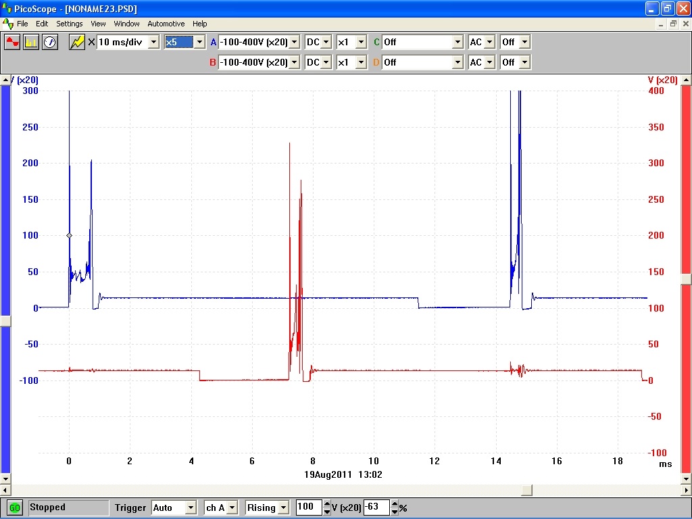
Task: Open channel C Off range dropdown
Action: click(457, 42)
